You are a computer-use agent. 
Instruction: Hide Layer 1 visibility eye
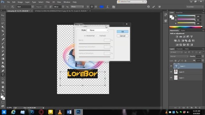point(171,78)
